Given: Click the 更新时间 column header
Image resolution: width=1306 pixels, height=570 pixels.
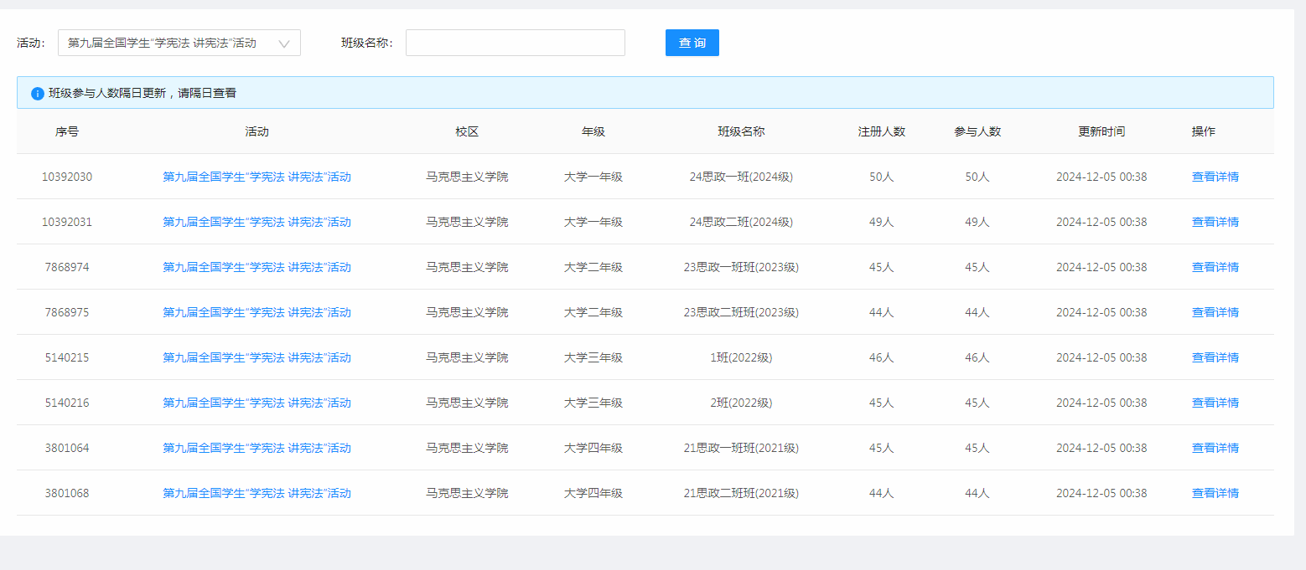Looking at the screenshot, I should (x=1101, y=131).
